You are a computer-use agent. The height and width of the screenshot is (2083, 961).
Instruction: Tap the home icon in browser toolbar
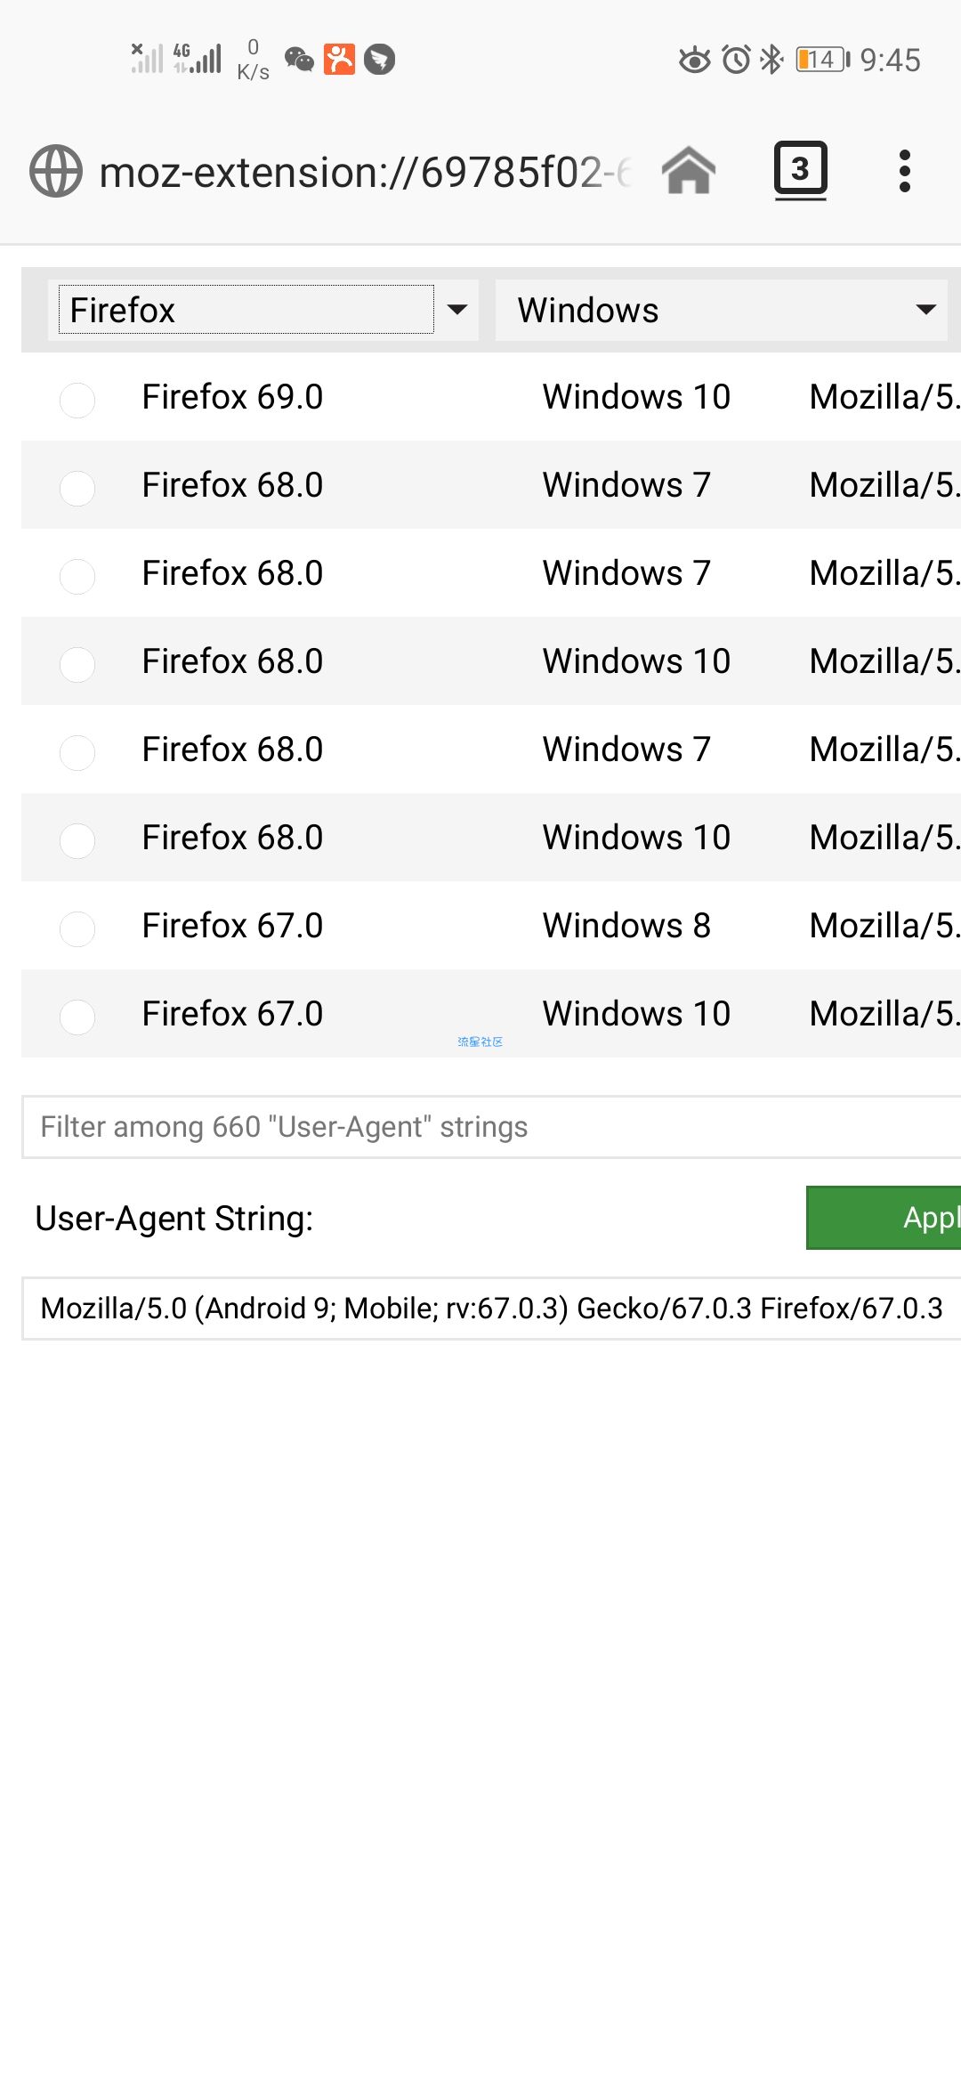coord(689,170)
